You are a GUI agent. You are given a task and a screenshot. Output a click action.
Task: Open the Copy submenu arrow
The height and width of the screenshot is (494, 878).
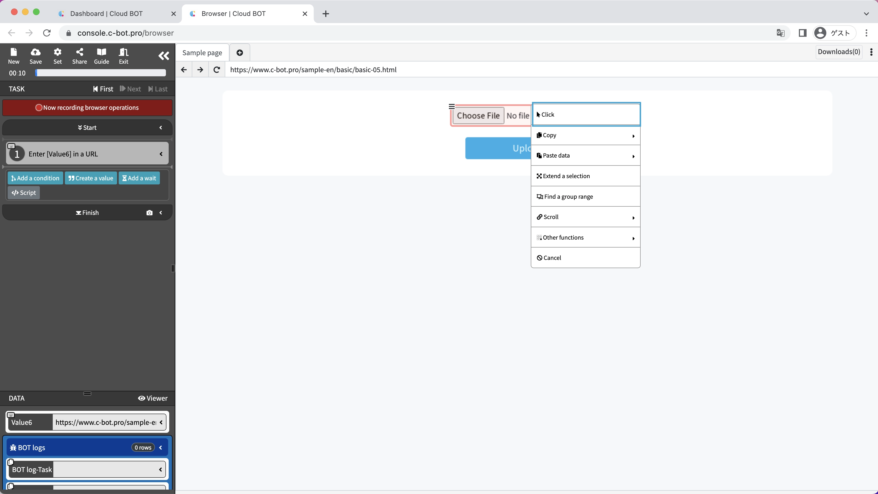633,136
